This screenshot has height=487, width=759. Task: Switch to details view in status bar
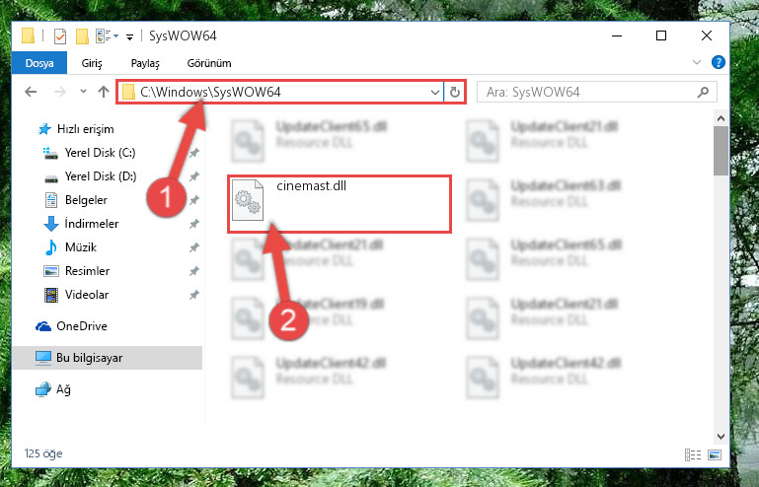(x=693, y=454)
